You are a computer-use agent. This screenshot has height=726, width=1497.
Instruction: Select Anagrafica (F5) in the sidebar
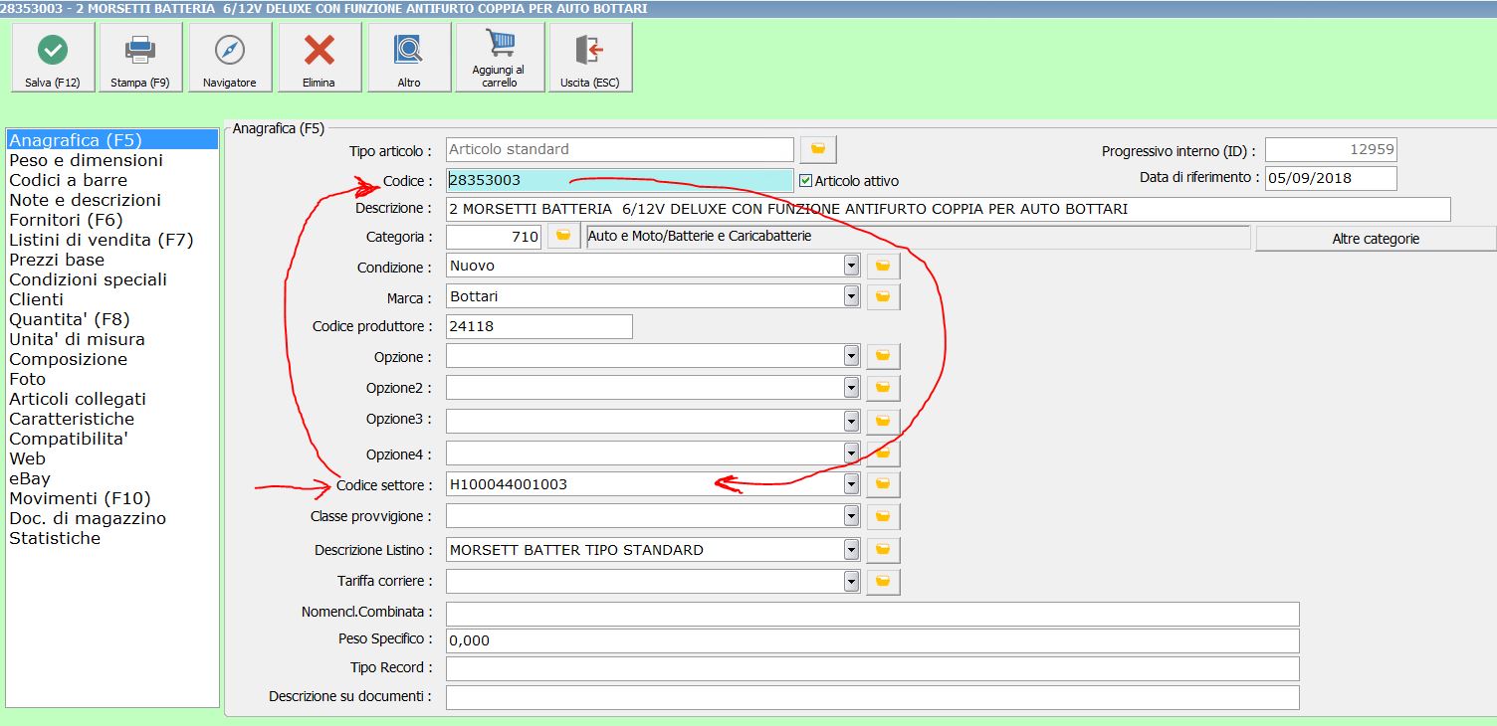(111, 140)
